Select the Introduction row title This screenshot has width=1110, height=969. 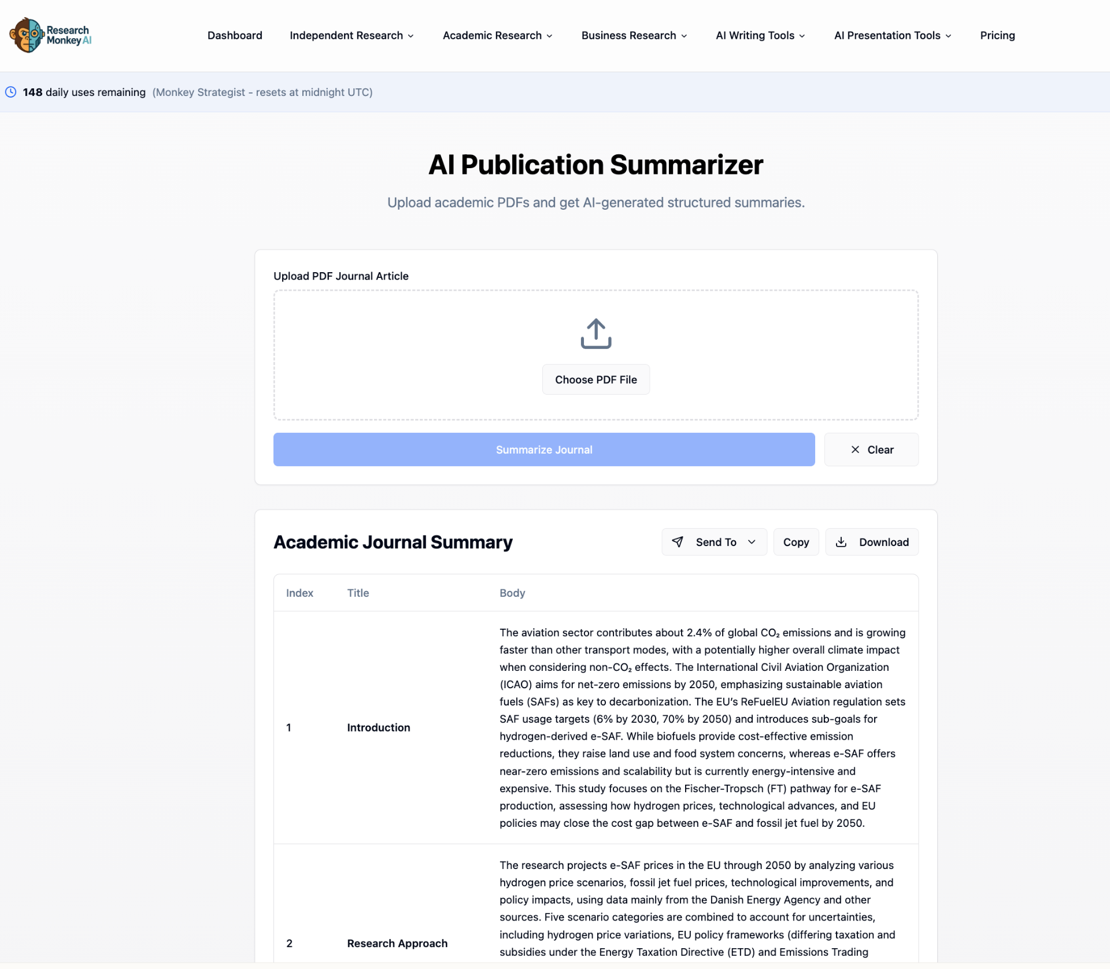point(379,727)
